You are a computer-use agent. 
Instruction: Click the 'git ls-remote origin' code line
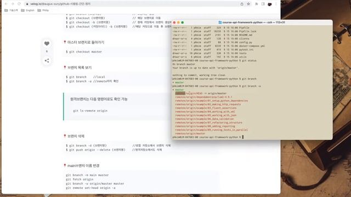(x=90, y=111)
